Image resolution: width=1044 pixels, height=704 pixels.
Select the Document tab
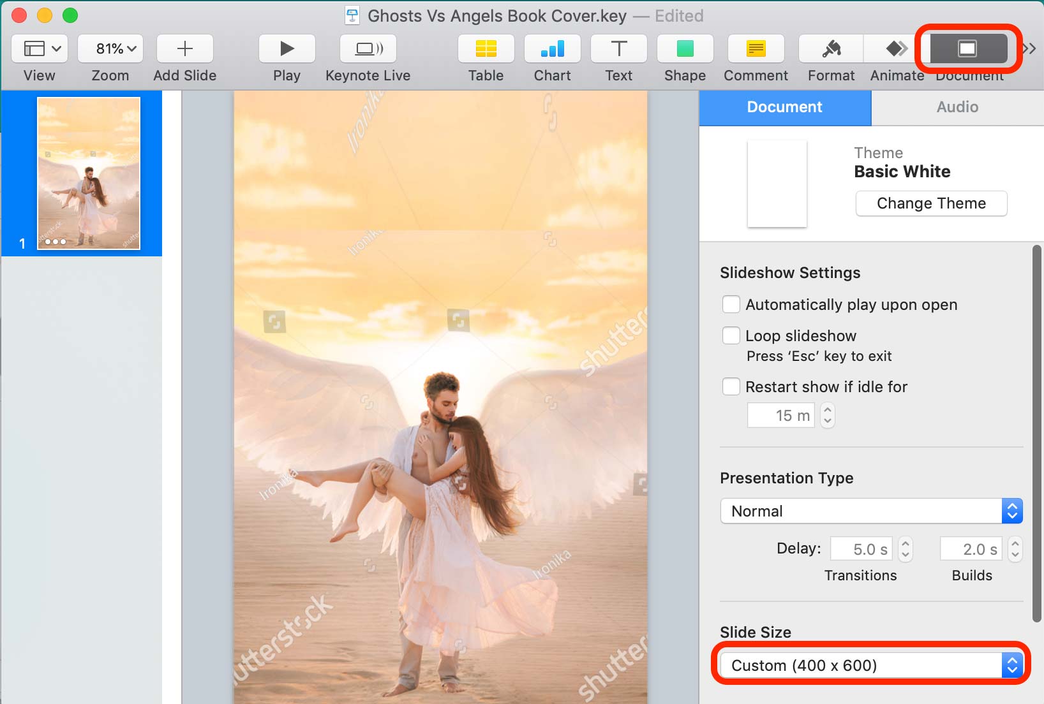tap(785, 107)
